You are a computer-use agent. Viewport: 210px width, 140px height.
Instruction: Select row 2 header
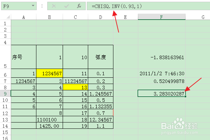click(x=5, y=30)
